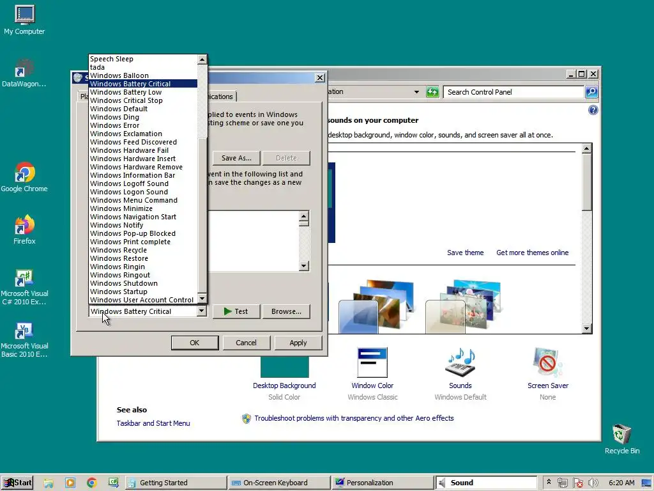
Task: Click the up arrow of the dropdown list scrollbar
Action: (x=202, y=59)
